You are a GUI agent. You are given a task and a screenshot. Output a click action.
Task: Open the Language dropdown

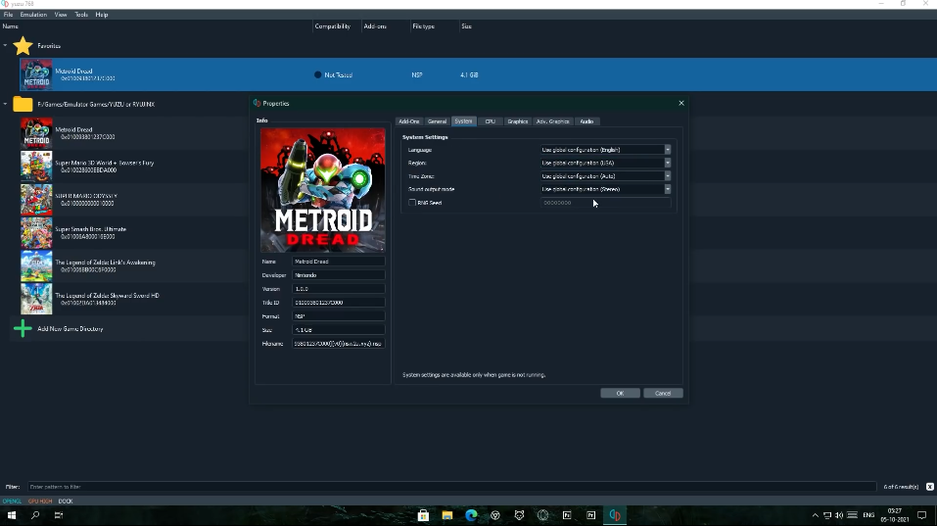click(605, 150)
